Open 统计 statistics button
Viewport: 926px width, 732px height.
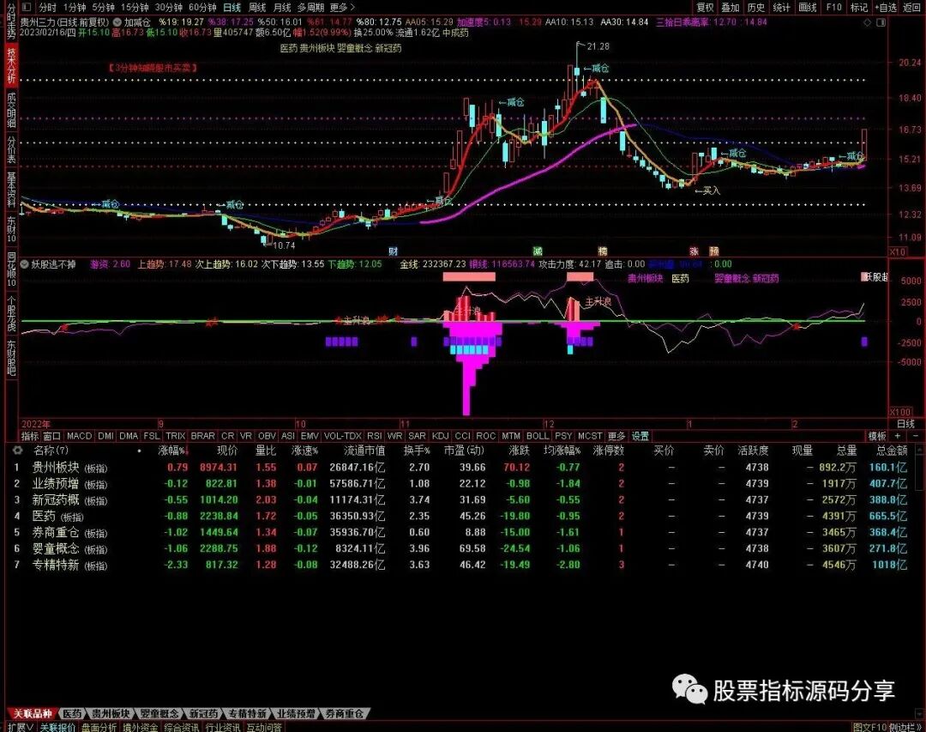point(781,7)
